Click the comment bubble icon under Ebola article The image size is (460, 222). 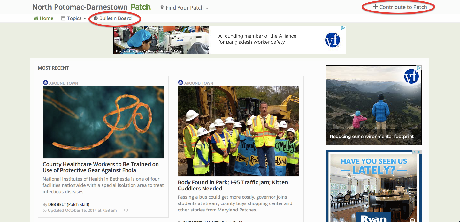(126, 211)
